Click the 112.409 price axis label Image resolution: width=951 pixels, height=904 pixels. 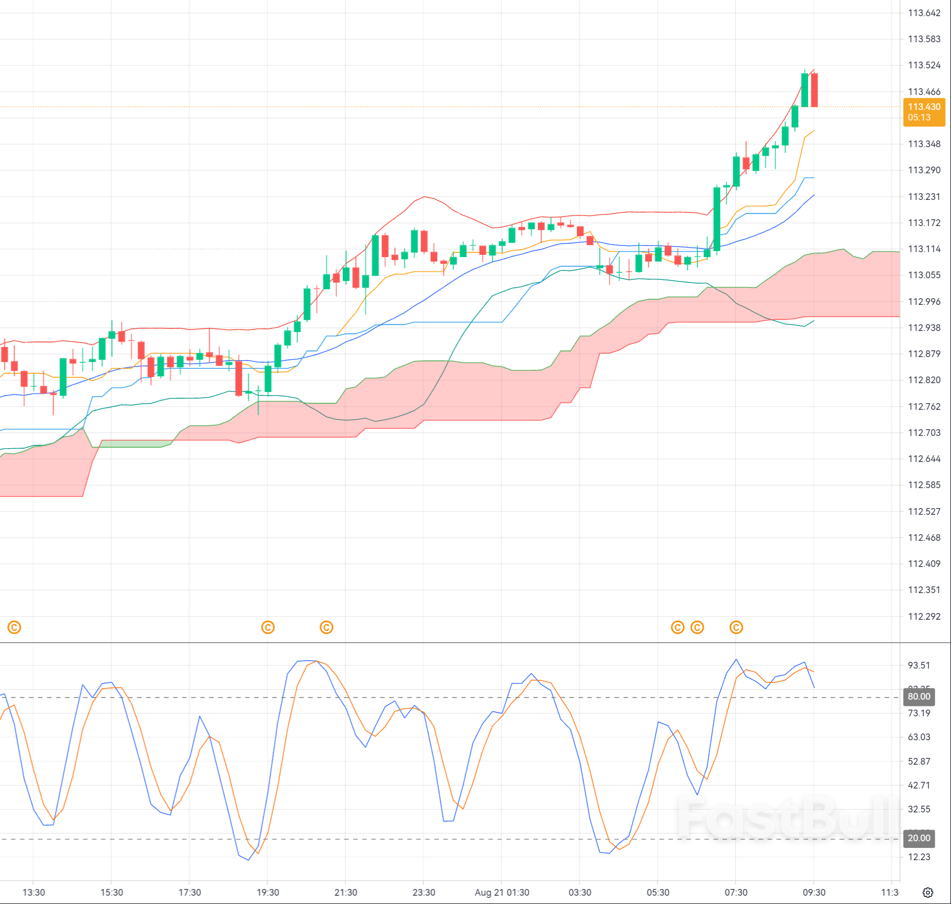point(924,564)
